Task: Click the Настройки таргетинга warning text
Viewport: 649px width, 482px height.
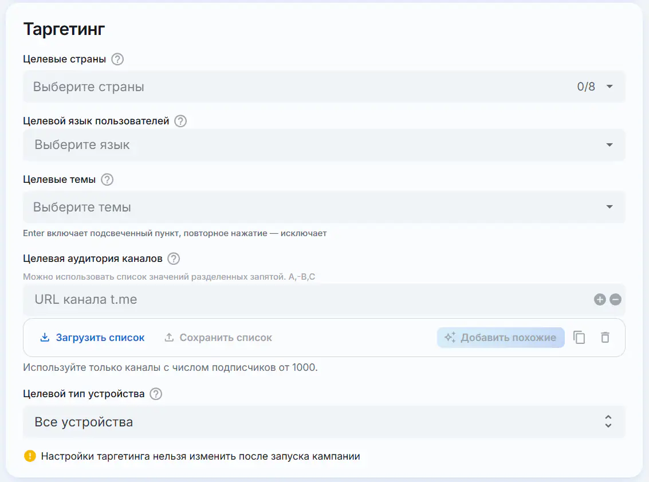Action: tap(200, 456)
